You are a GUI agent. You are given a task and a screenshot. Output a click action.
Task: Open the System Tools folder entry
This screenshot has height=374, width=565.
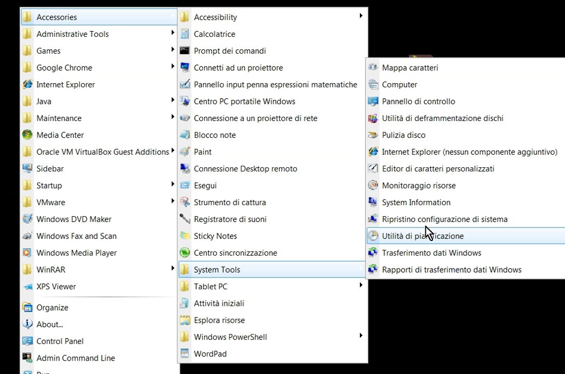[272, 270]
